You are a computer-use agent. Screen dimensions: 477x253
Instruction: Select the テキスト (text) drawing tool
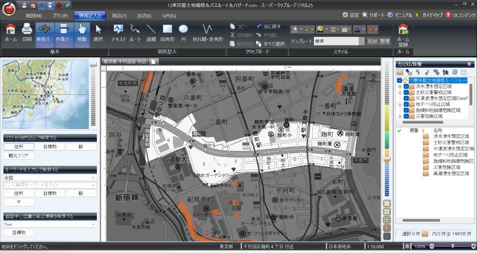click(118, 32)
